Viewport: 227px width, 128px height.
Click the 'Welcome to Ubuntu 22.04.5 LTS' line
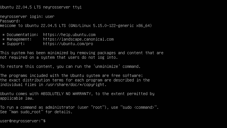tap(33, 26)
